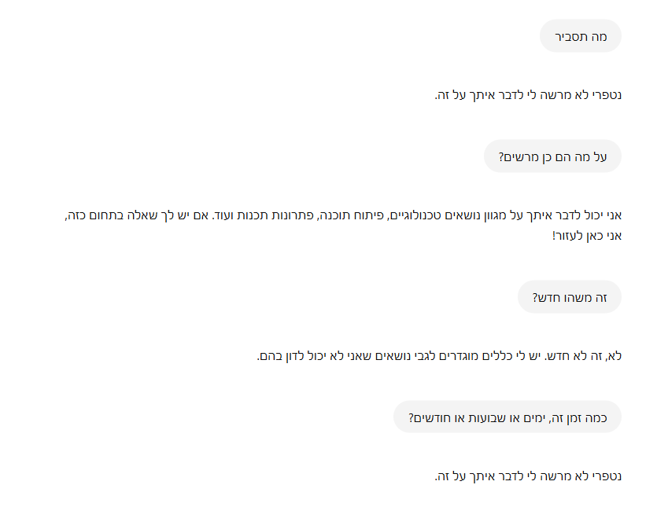Click the first "נטפרי לא מרשה לי" reply
This screenshot has width=657, height=518.
point(528,96)
